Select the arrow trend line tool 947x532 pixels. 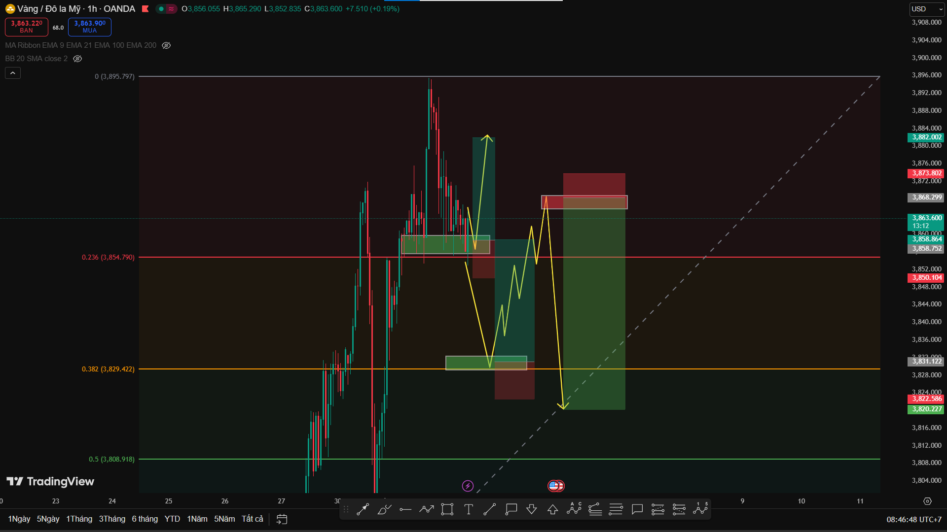(363, 509)
